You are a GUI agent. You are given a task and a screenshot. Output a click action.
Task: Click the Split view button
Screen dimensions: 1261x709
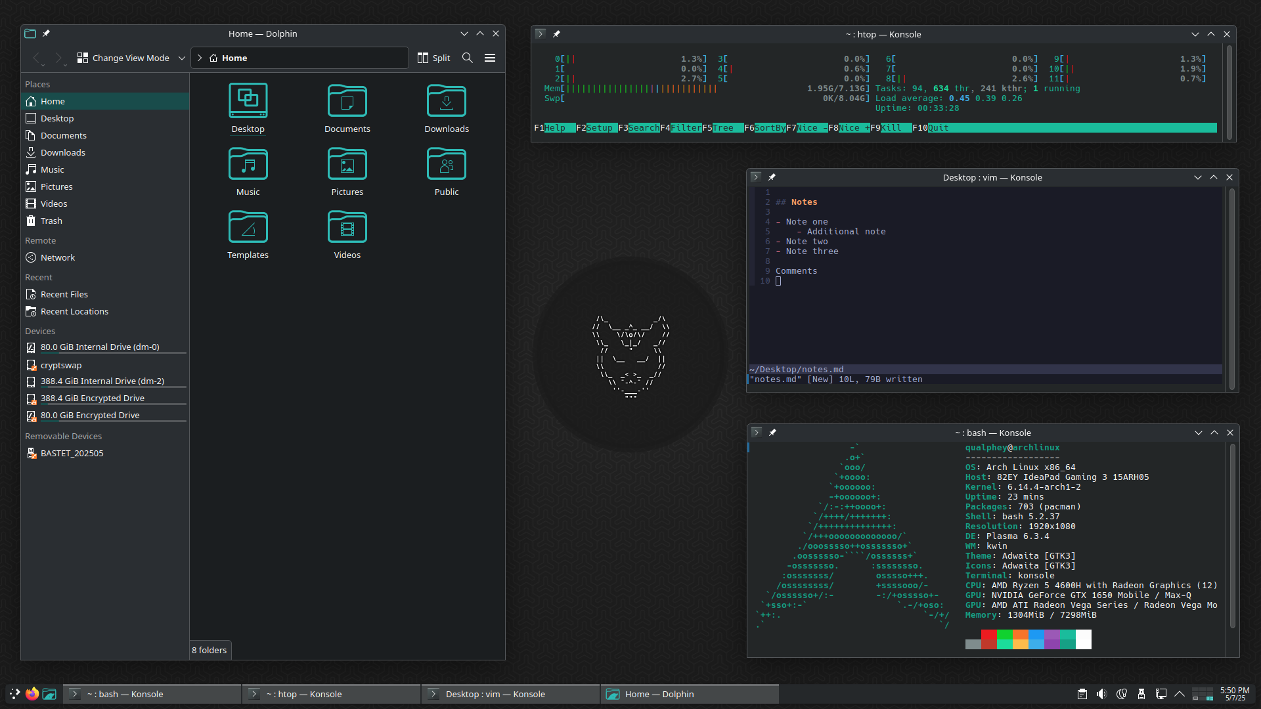(x=433, y=58)
